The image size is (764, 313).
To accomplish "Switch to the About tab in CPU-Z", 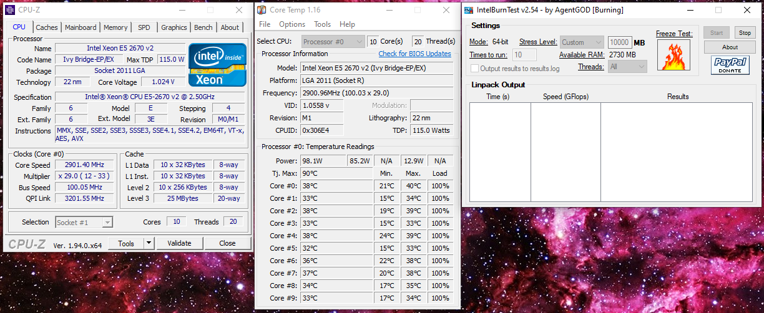I will [230, 27].
